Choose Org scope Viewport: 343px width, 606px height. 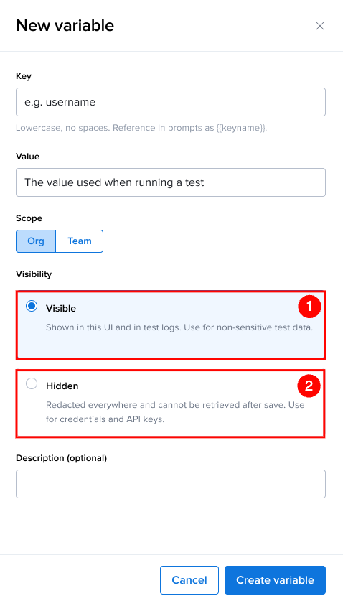tap(36, 241)
